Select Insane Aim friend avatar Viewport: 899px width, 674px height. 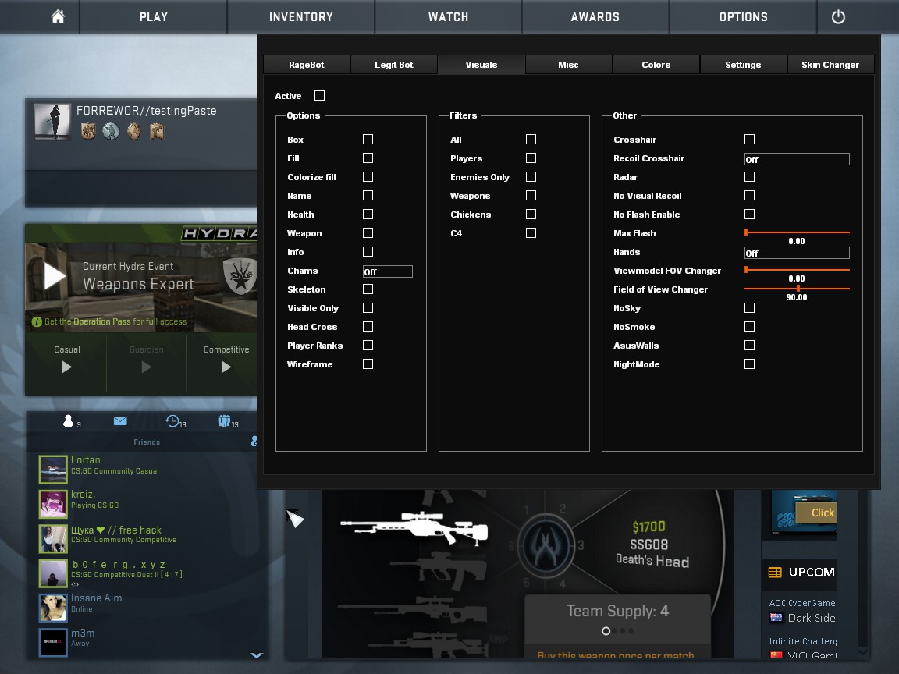[x=53, y=608]
